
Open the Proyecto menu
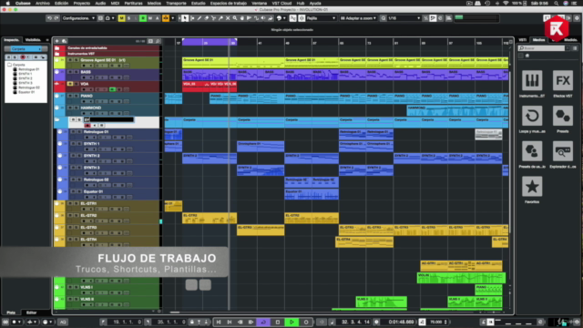click(82, 3)
